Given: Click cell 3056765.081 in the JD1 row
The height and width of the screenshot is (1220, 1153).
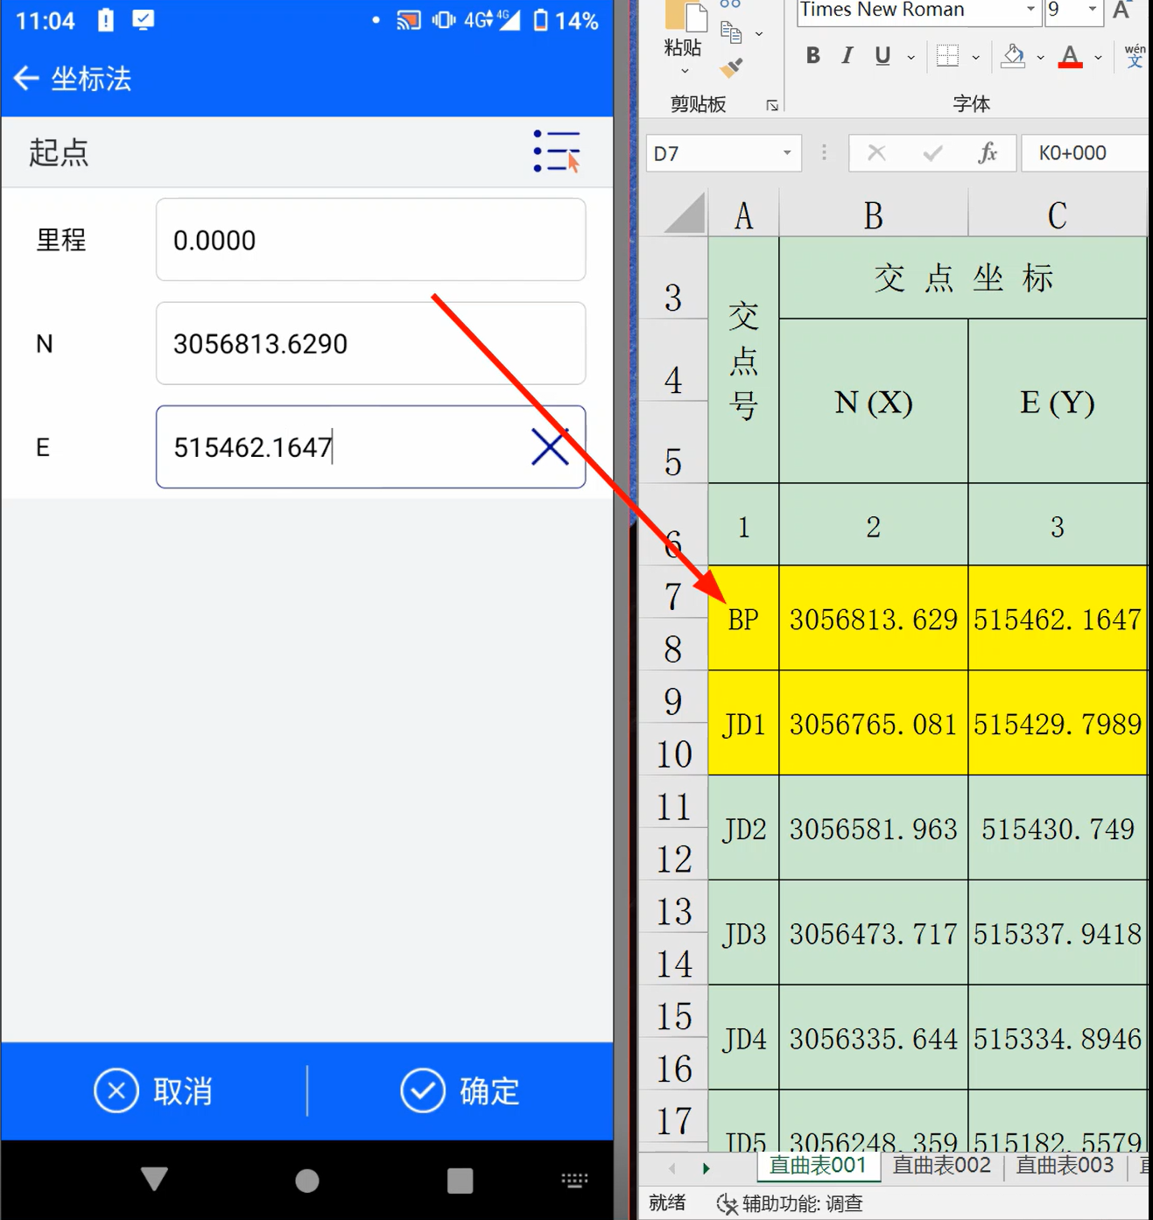Looking at the screenshot, I should pos(874,723).
